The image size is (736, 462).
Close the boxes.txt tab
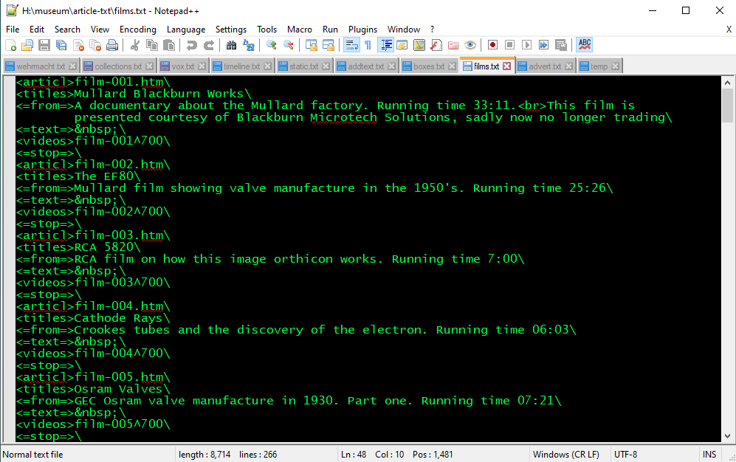pyautogui.click(x=452, y=66)
